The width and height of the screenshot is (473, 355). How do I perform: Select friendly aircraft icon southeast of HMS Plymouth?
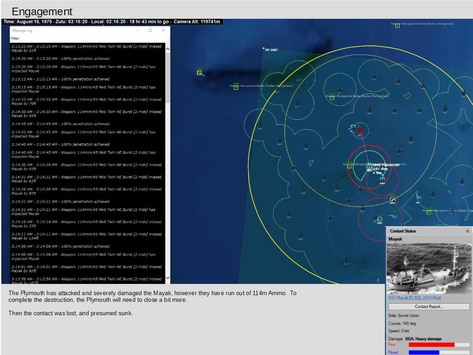tap(382, 178)
